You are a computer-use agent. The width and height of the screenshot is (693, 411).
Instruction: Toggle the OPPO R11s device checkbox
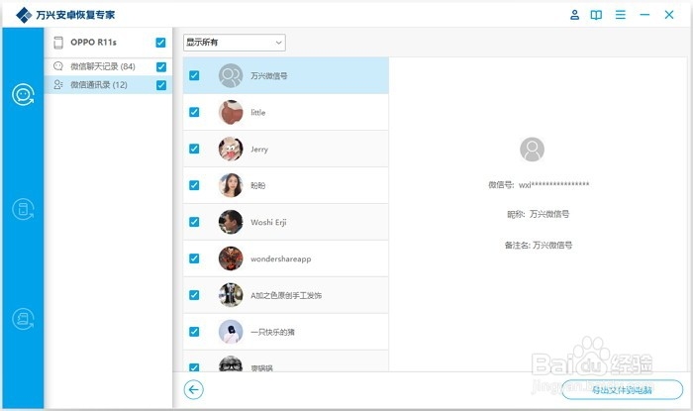[x=160, y=43]
